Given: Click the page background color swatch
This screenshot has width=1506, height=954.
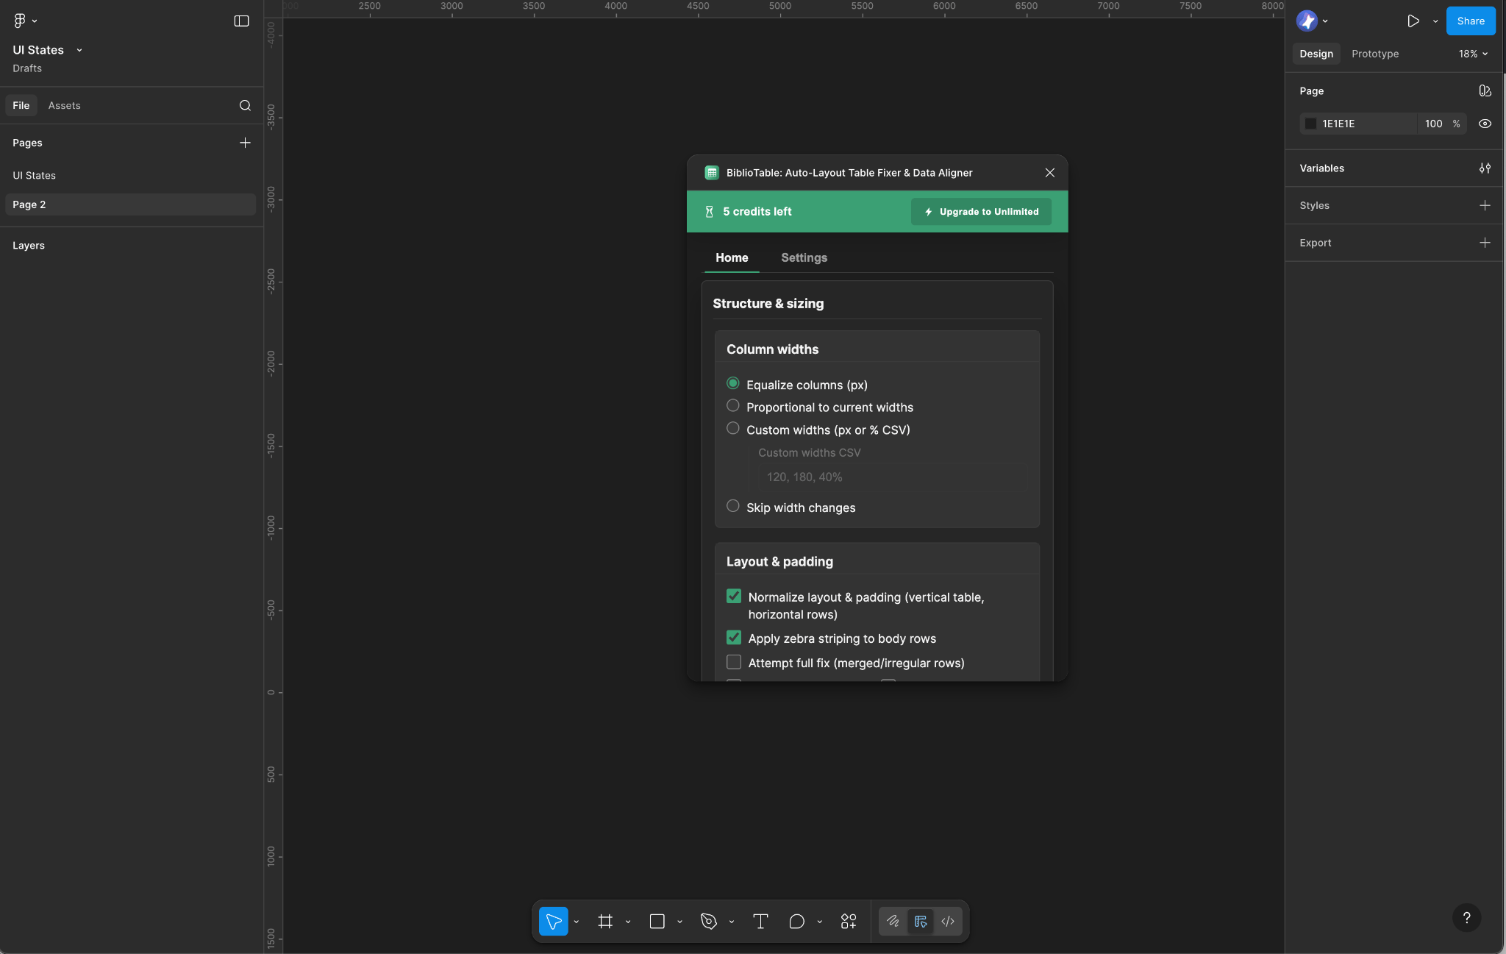Looking at the screenshot, I should point(1310,124).
